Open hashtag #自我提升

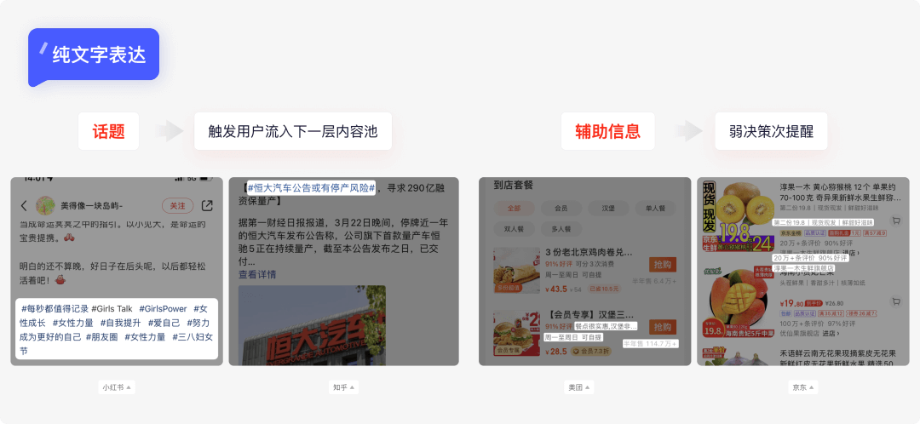(x=121, y=323)
